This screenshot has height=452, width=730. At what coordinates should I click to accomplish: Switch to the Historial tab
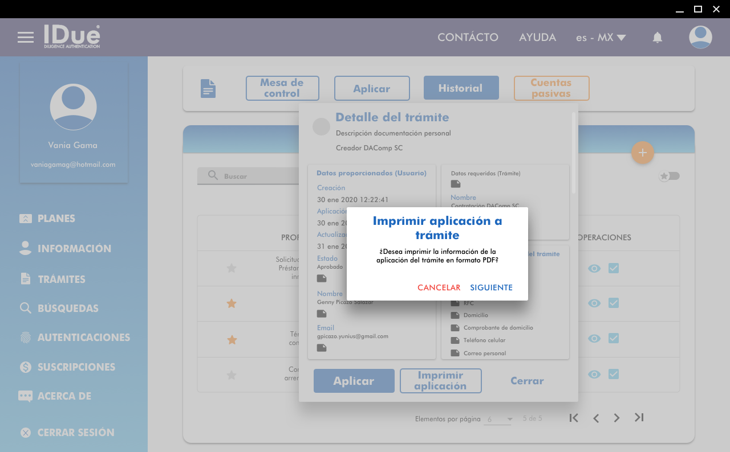461,88
